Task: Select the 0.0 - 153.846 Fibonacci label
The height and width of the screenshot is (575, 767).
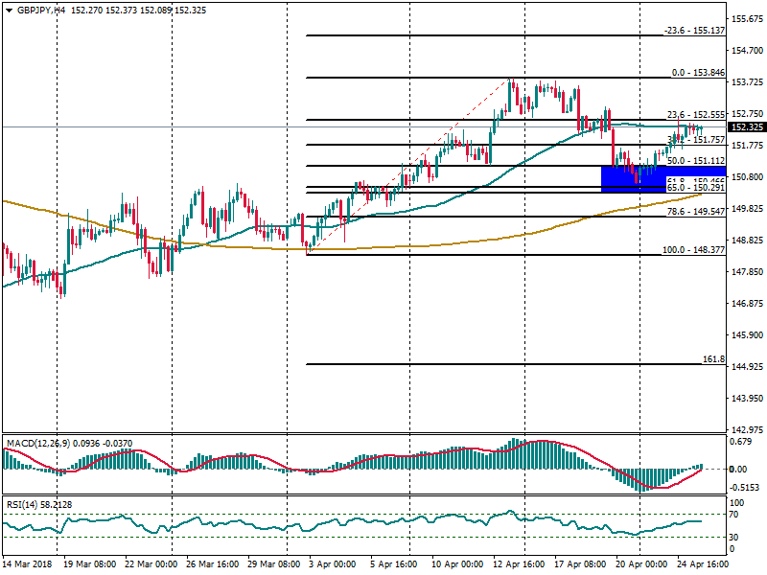Action: (x=697, y=73)
